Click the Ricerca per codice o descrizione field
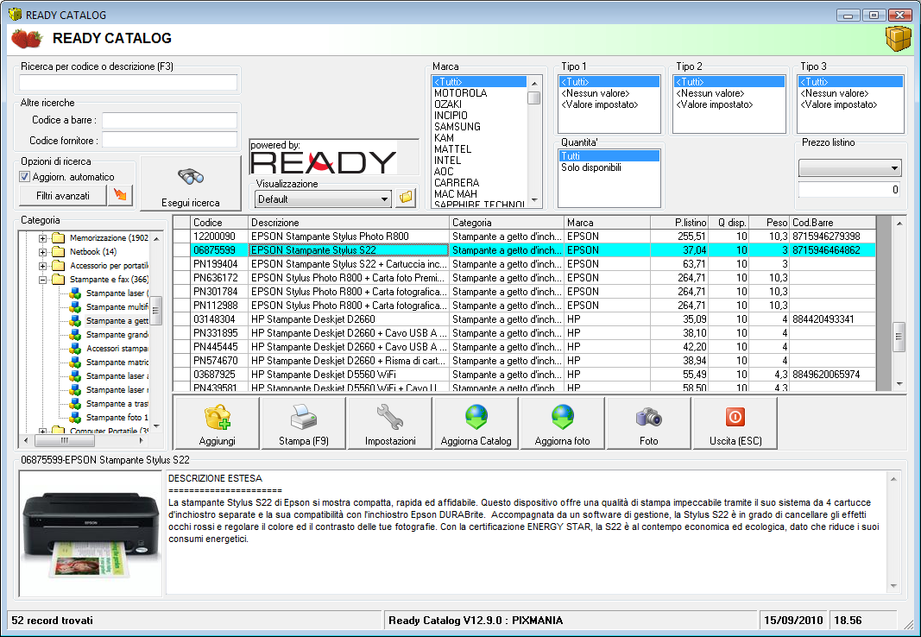The width and height of the screenshot is (921, 637). click(128, 83)
